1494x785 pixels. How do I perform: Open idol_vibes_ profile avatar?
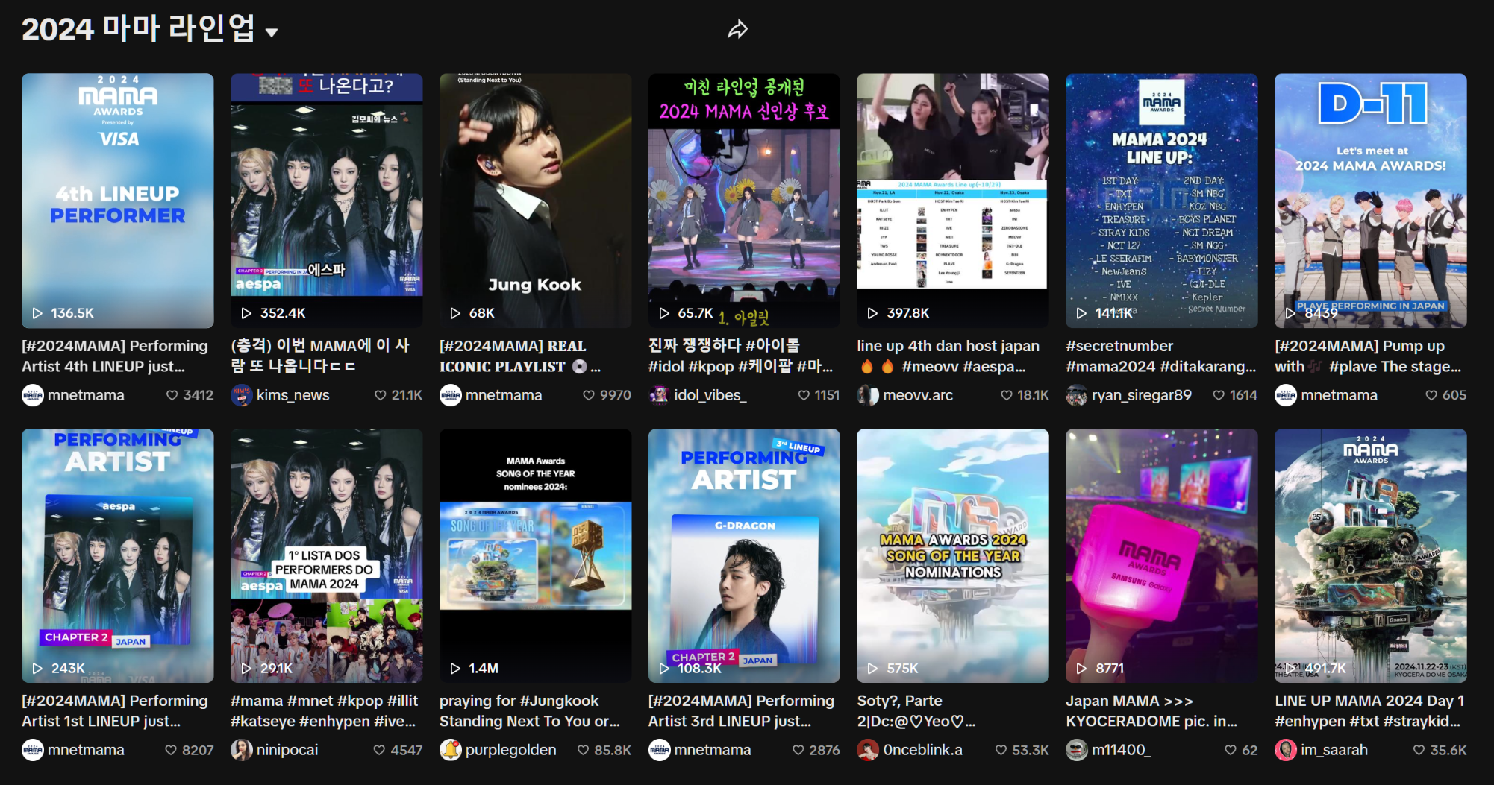tap(659, 395)
